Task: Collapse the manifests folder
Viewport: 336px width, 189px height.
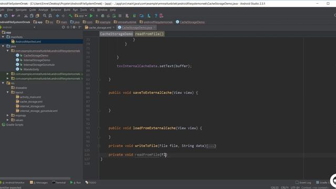Action: (3, 37)
